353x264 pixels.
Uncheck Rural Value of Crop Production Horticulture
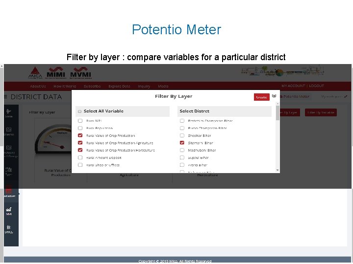tap(80, 150)
